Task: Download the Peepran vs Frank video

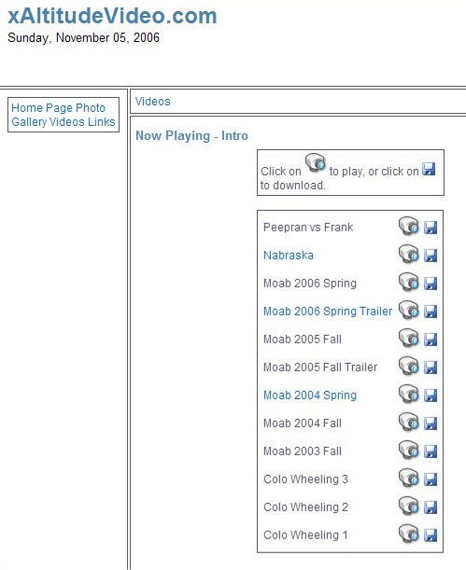Action: (x=431, y=228)
